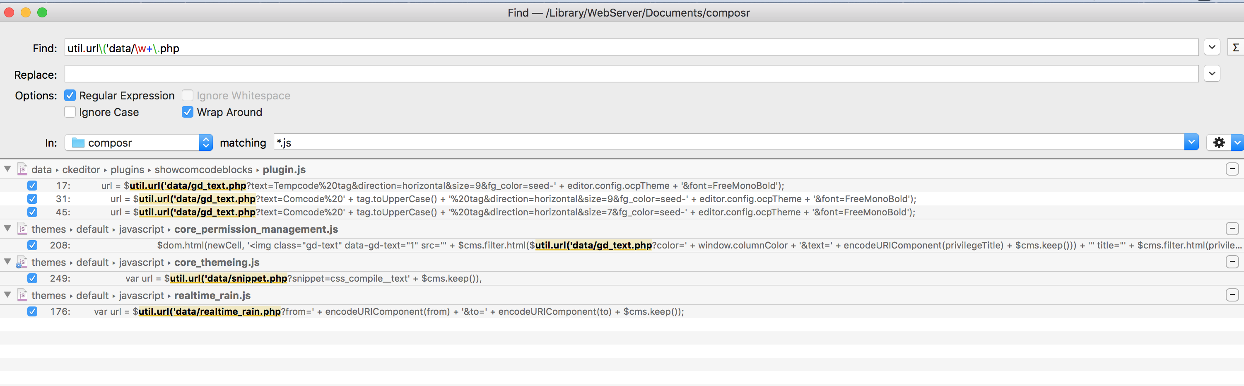Toggle the Wrap Around checkbox
This screenshot has width=1244, height=386.
pos(187,112)
